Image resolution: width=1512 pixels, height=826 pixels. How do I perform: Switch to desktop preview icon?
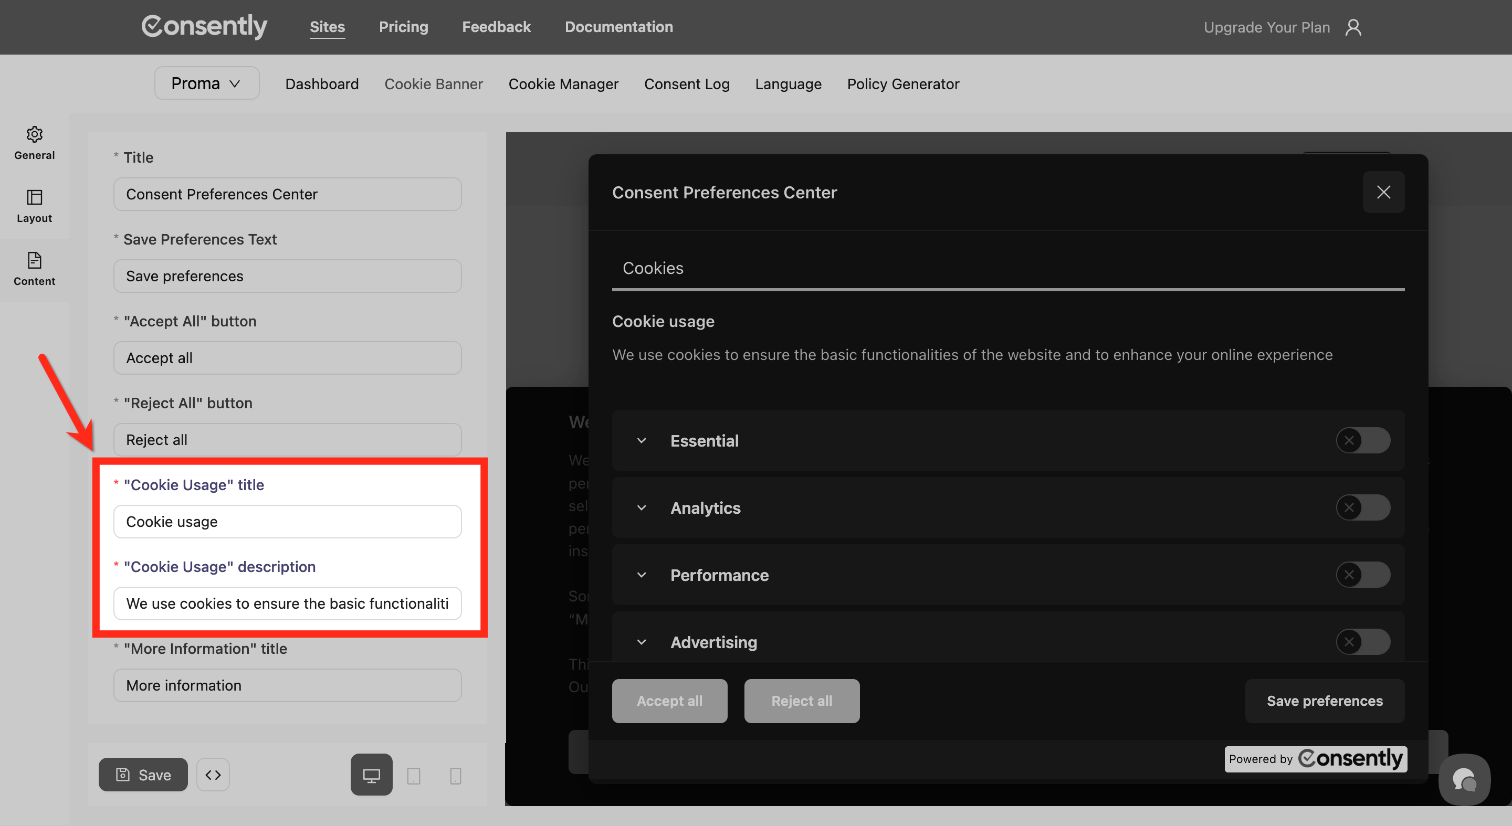click(x=371, y=775)
